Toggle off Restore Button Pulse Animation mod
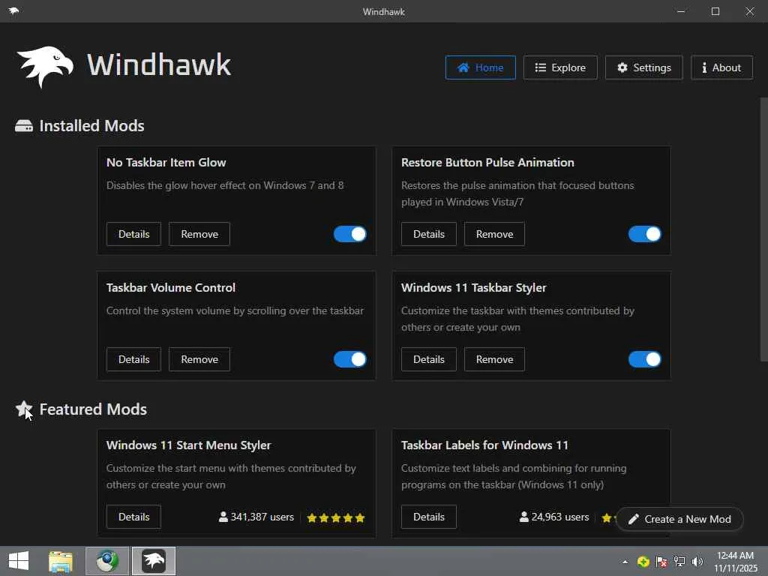The image size is (768, 576). (x=644, y=234)
